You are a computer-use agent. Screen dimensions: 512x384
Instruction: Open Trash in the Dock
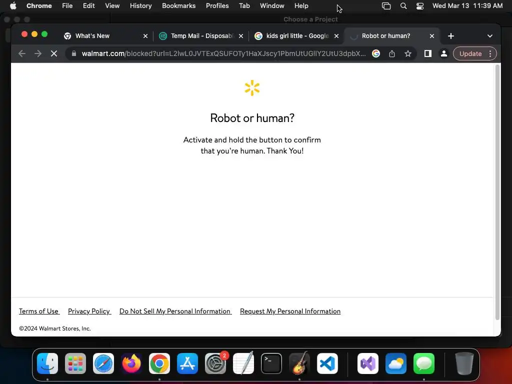click(464, 363)
